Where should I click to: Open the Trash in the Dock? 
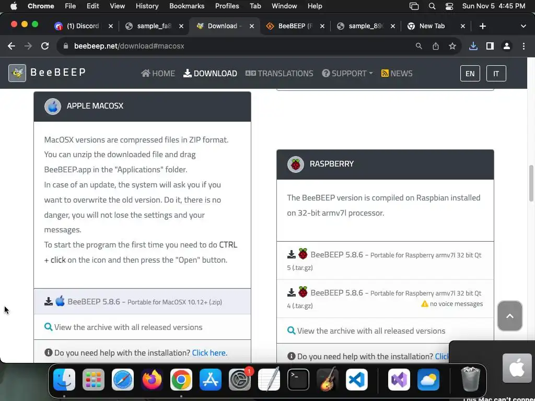pyautogui.click(x=471, y=379)
